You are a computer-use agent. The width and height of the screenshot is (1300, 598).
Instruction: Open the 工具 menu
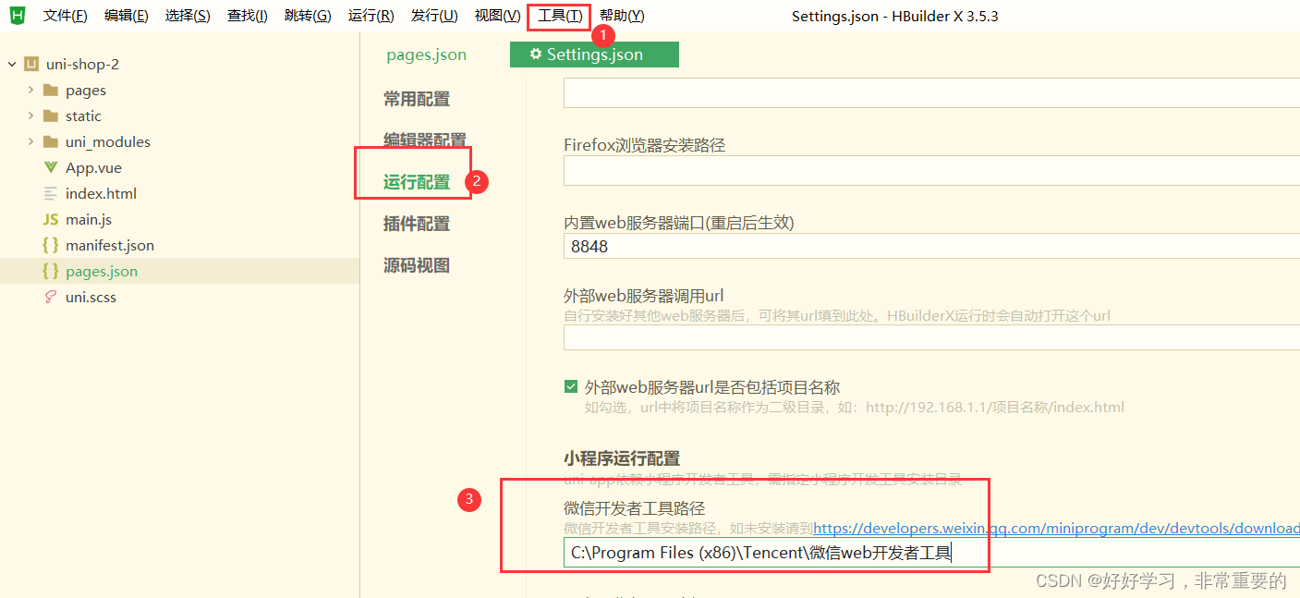558,16
